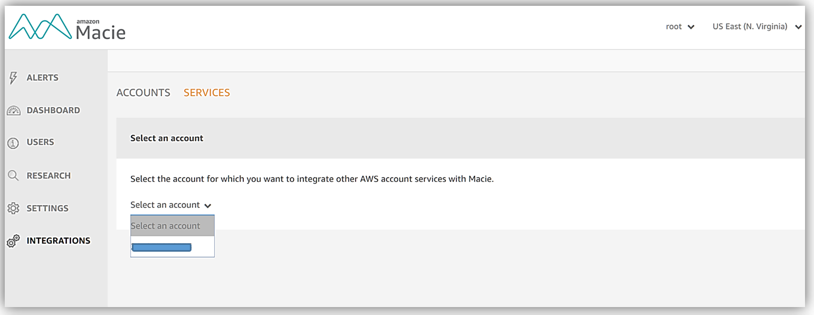Open the US East (N. Virginia) region dropdown
The width and height of the screenshot is (814, 315).
[x=756, y=26]
